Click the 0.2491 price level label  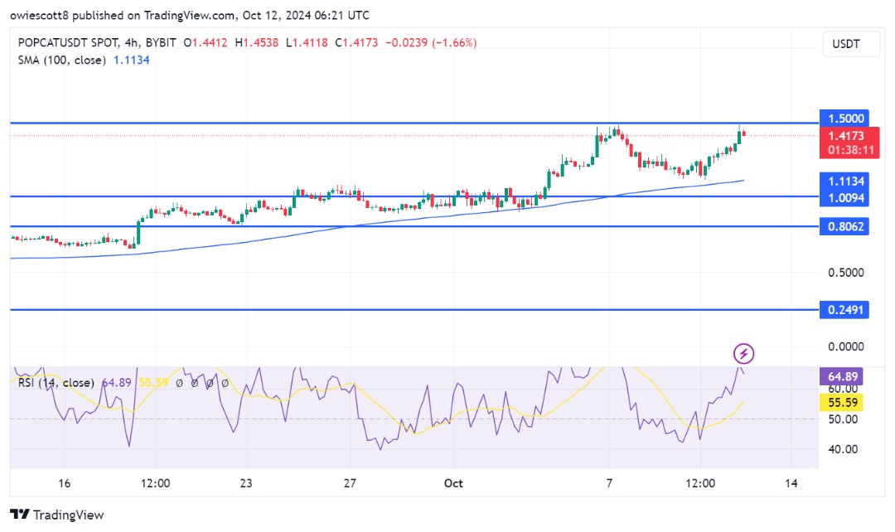(x=843, y=309)
